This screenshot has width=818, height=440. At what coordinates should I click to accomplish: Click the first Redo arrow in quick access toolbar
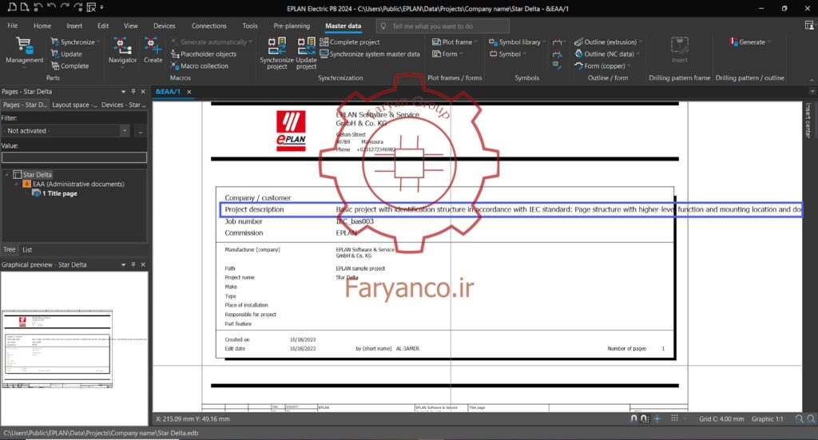(x=65, y=7)
